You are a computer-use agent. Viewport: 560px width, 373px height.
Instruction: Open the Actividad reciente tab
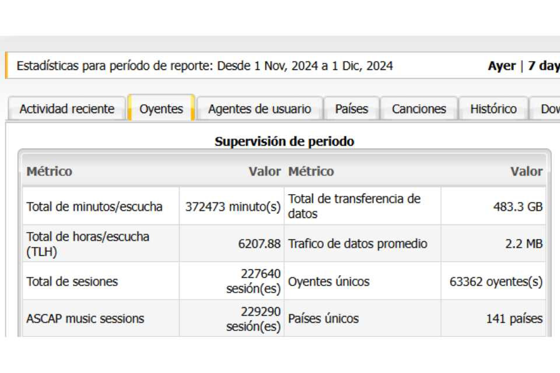point(67,109)
